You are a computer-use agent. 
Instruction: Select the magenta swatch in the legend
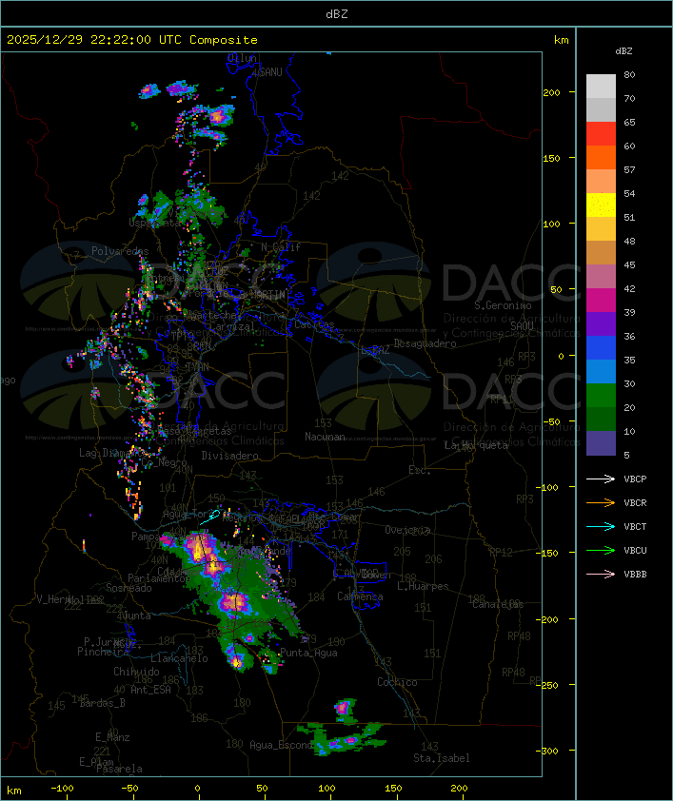tap(601, 301)
